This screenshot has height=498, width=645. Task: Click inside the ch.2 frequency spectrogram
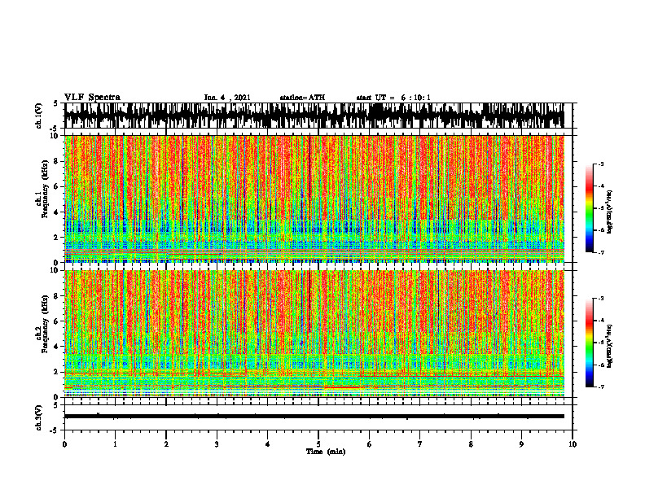(x=314, y=334)
